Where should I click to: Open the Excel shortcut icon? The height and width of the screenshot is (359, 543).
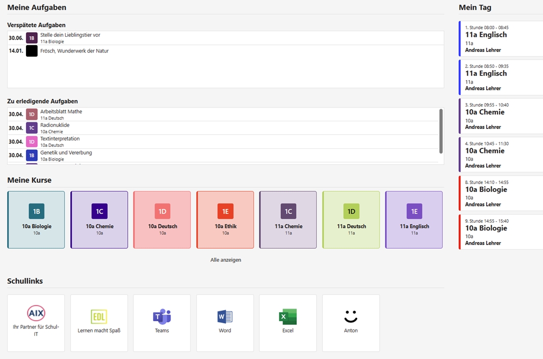(288, 317)
